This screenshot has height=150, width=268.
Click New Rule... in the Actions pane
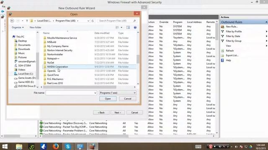232,27
